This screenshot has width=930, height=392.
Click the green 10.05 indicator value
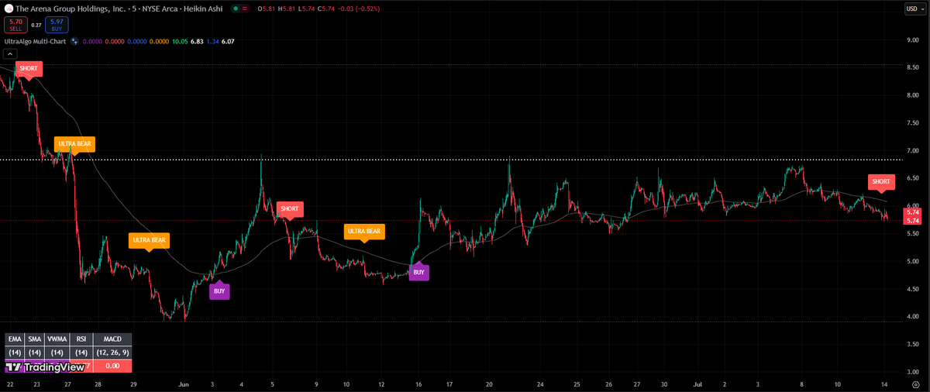(179, 41)
